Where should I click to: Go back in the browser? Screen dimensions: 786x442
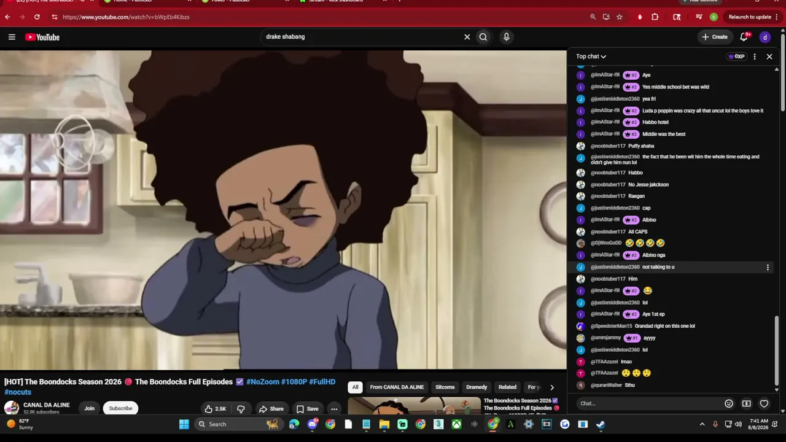pos(7,17)
